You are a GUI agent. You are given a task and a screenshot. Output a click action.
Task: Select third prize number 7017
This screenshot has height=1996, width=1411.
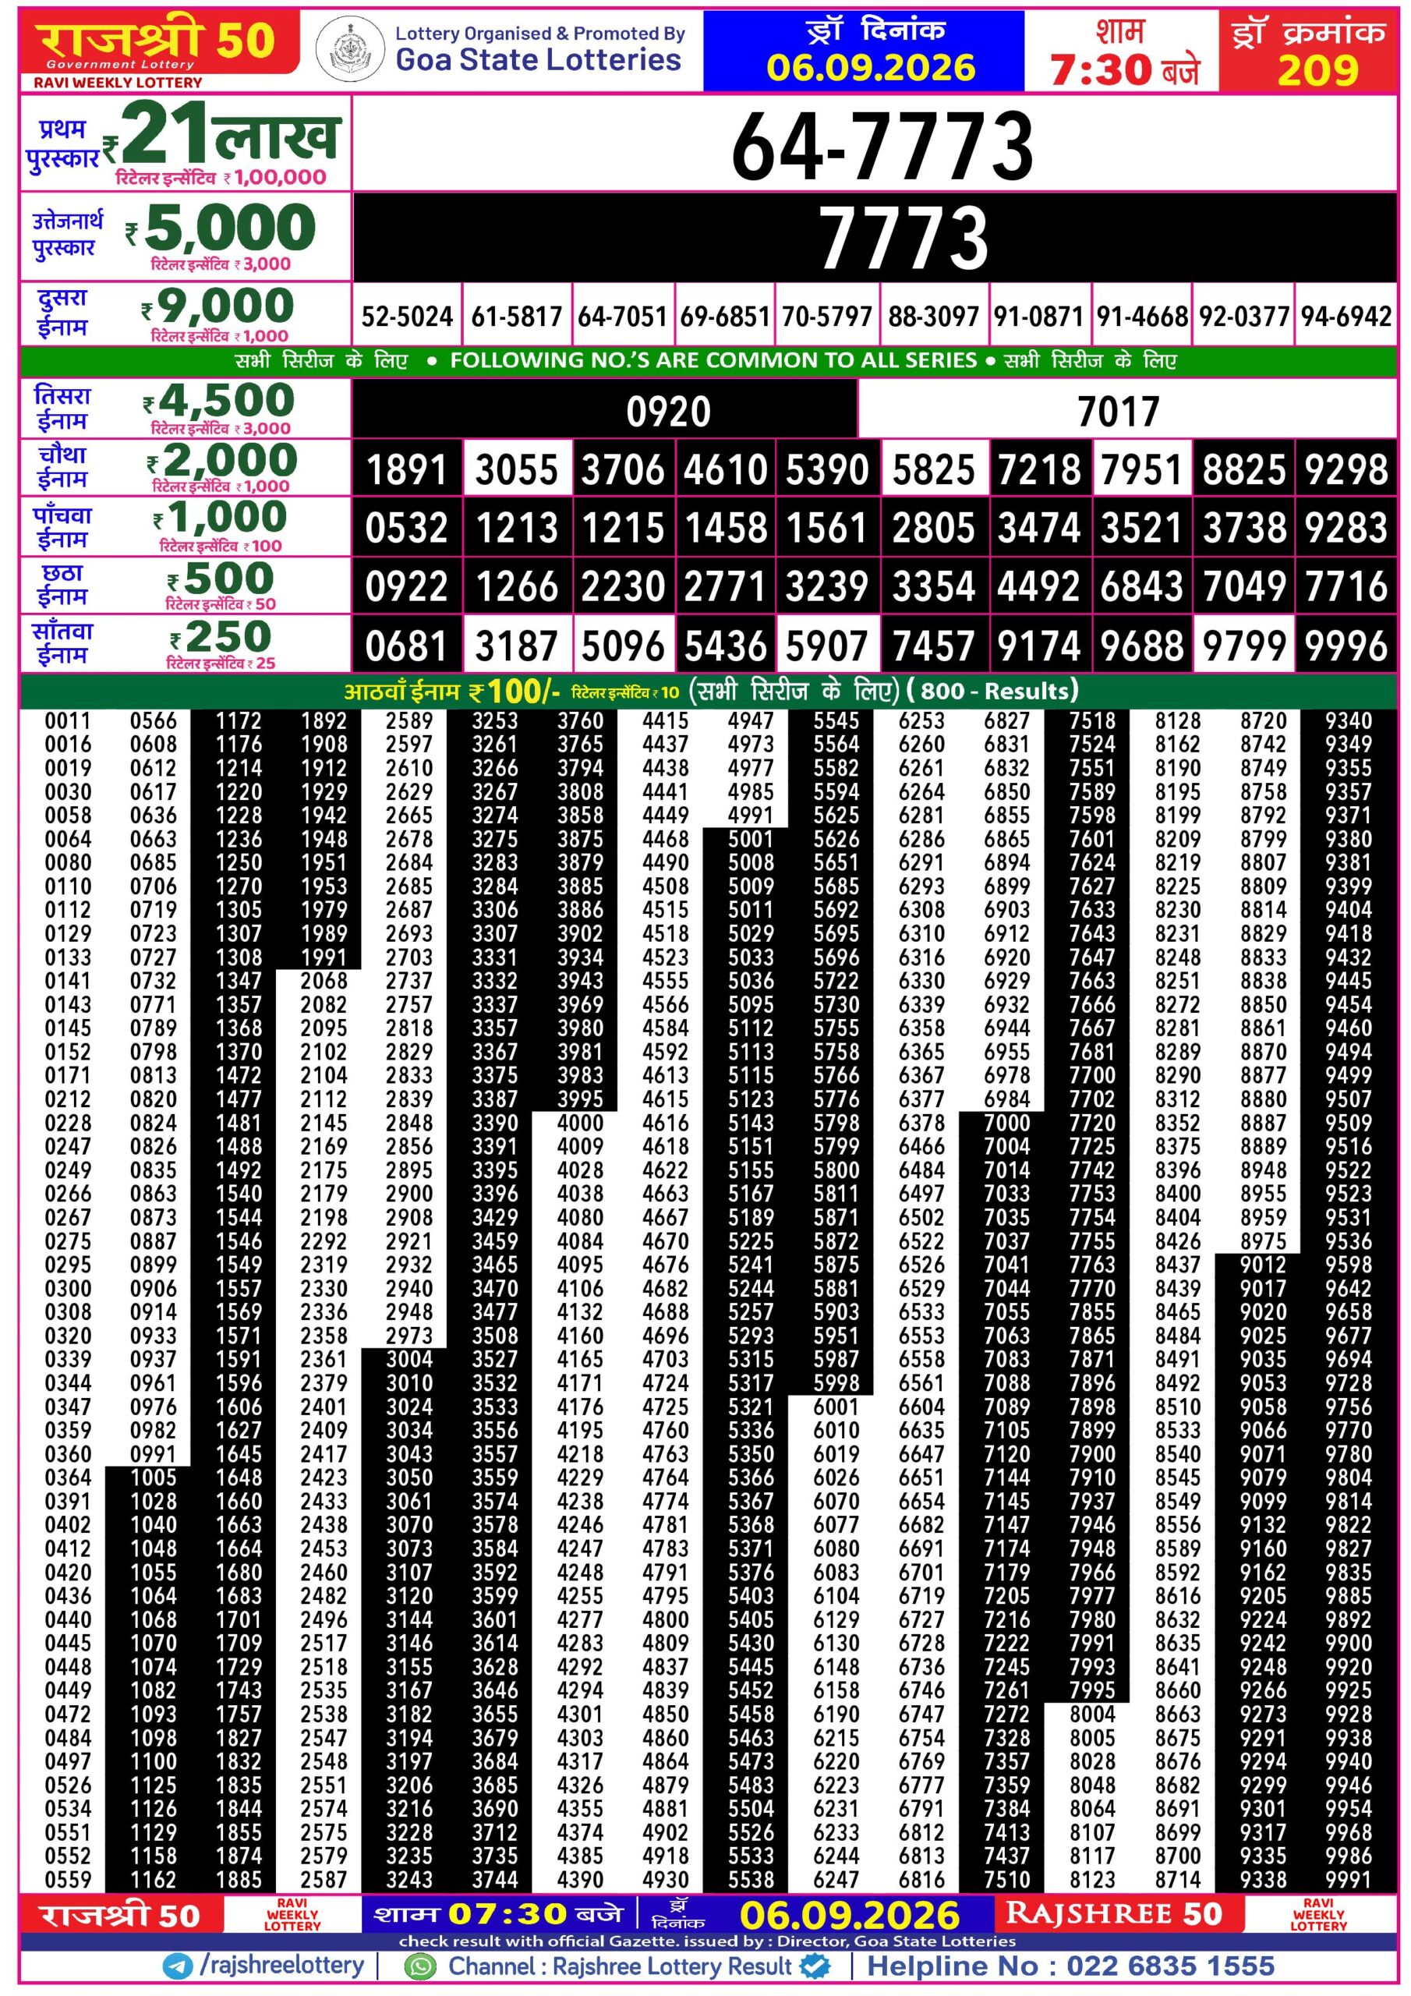pos(1119,411)
